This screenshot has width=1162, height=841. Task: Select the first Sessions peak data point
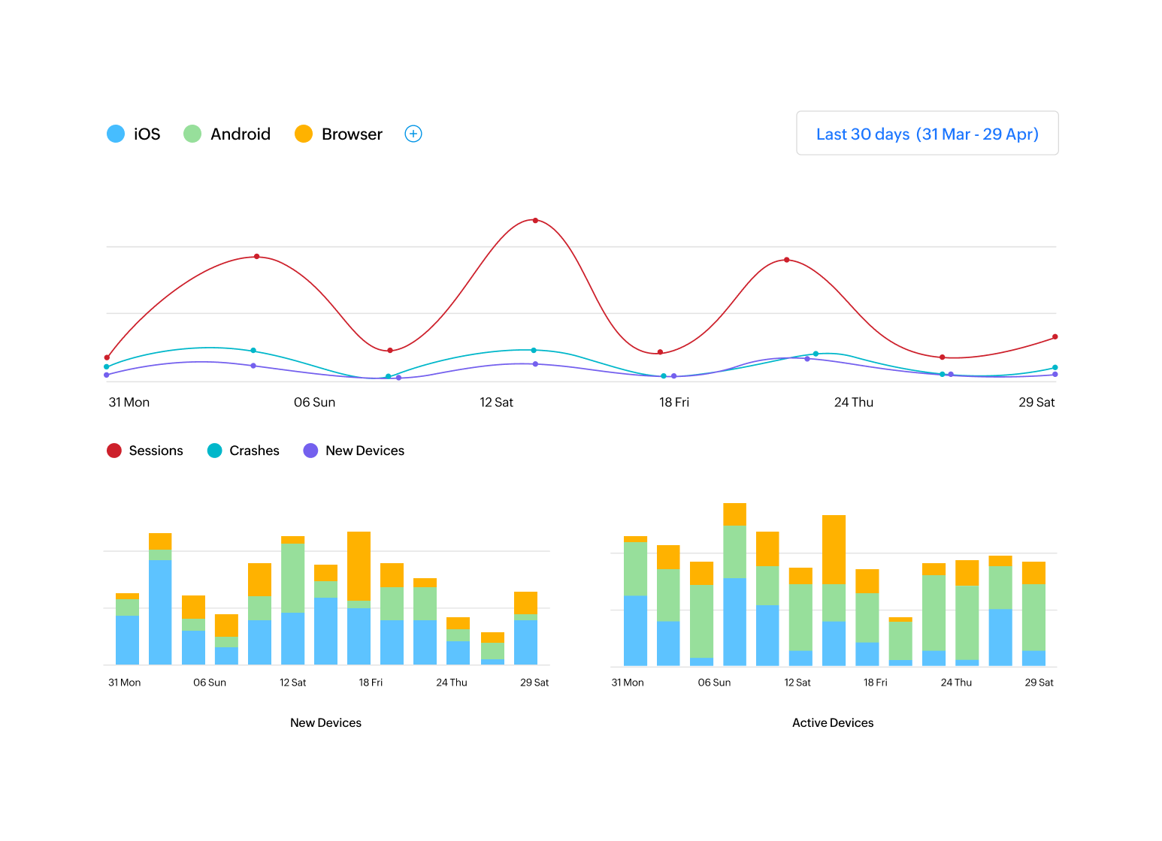click(x=256, y=257)
